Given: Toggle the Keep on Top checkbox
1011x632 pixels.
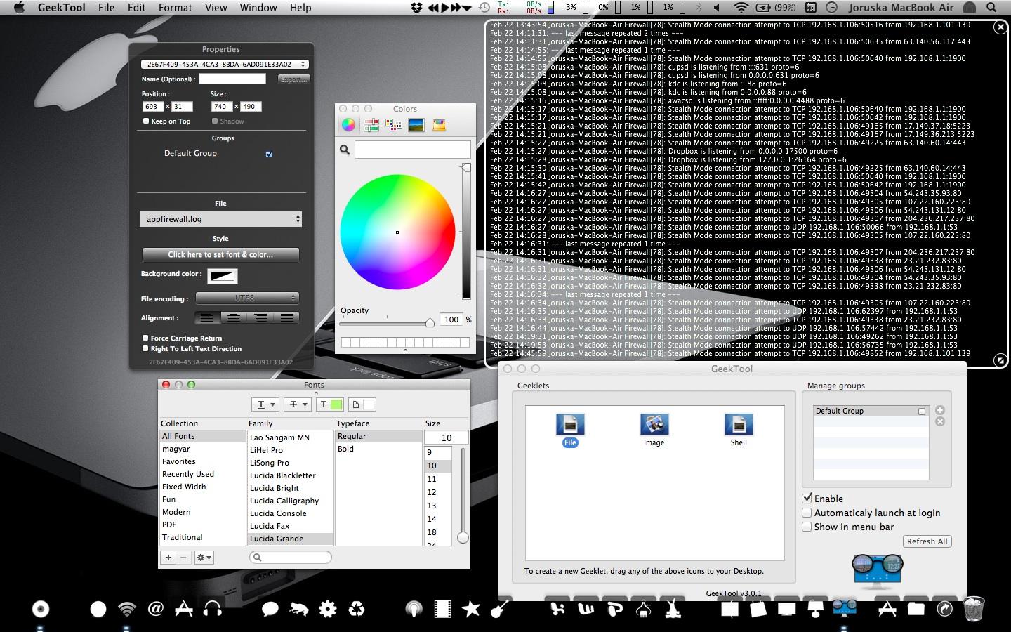Looking at the screenshot, I should pyautogui.click(x=146, y=121).
